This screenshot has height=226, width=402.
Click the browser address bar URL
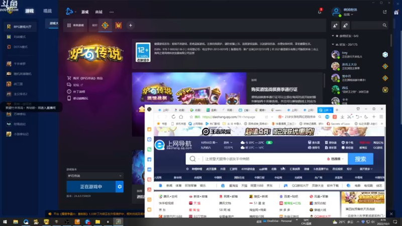(x=229, y=117)
